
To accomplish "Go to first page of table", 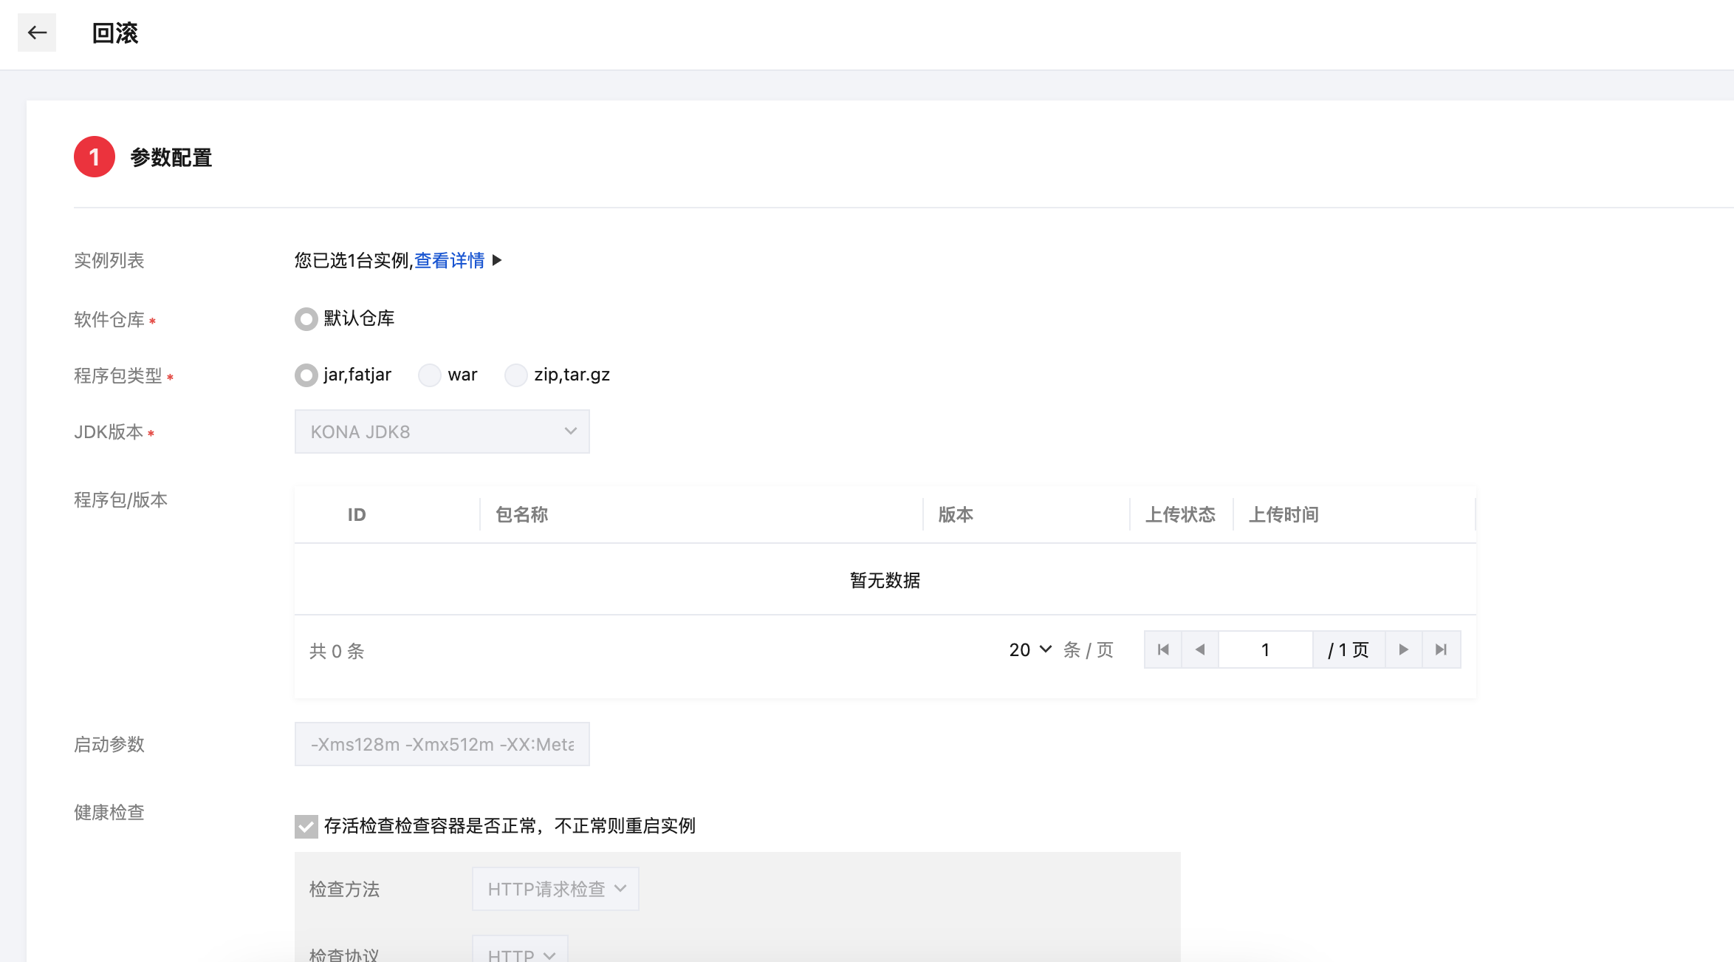I will click(x=1163, y=649).
